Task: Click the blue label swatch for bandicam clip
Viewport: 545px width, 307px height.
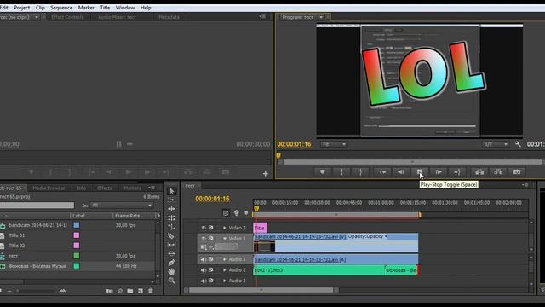Action: tap(77, 225)
